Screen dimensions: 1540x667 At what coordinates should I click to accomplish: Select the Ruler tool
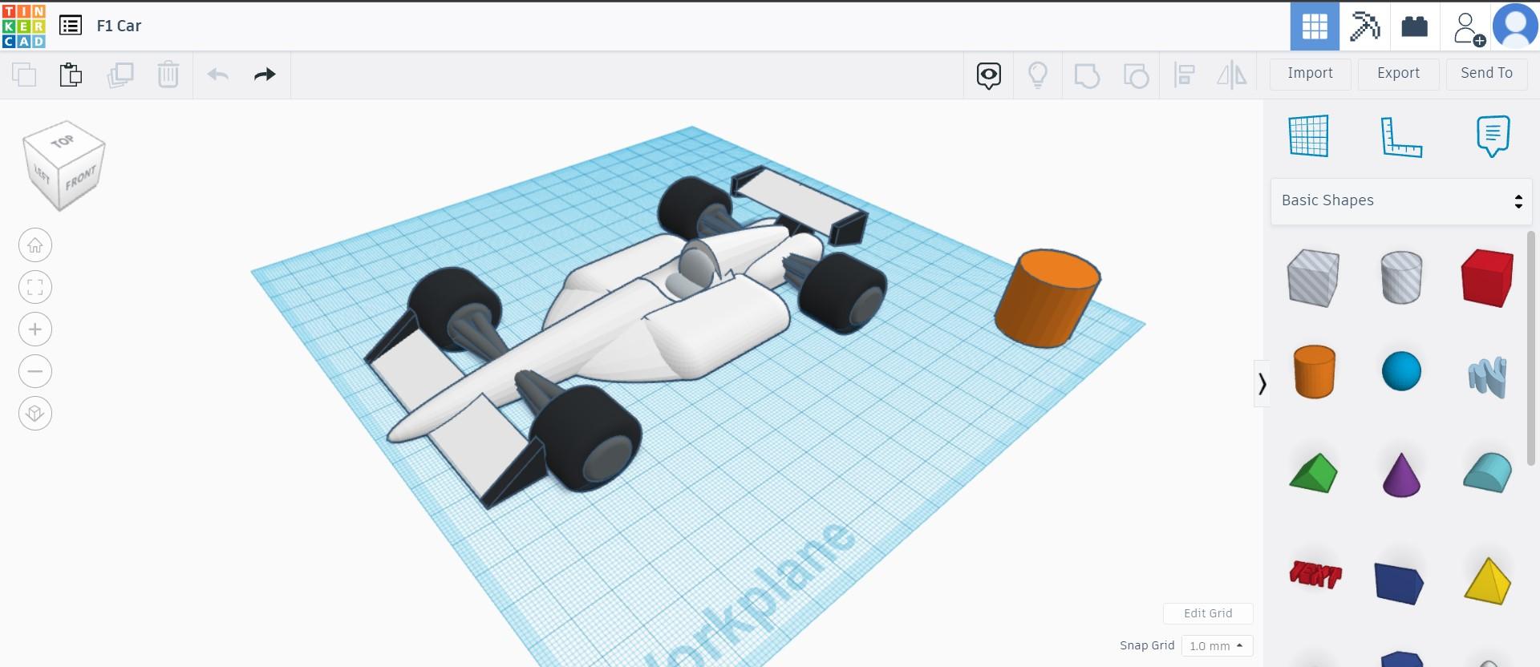click(x=1401, y=136)
